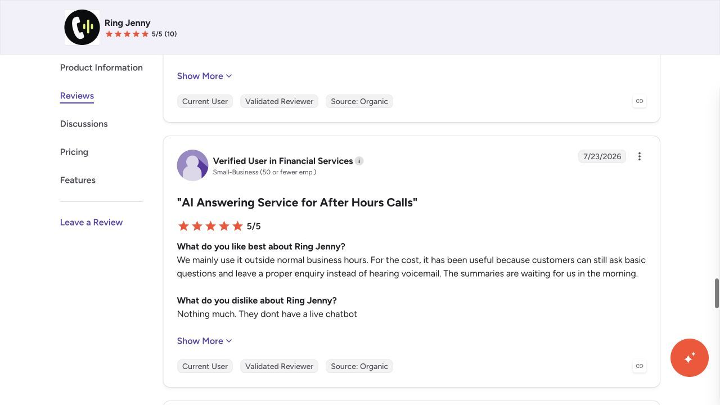
Task: Copy link icon on the top review card
Action: click(x=640, y=101)
